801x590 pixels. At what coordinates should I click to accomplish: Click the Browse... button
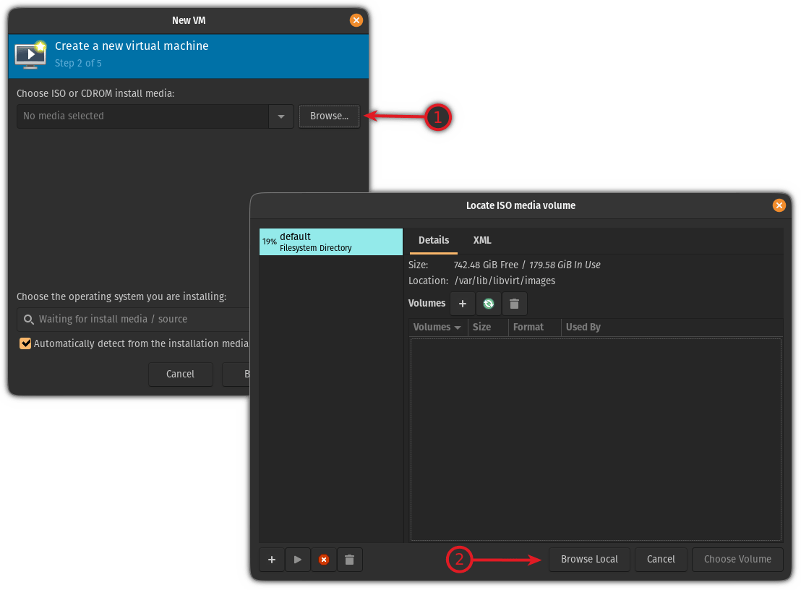pyautogui.click(x=329, y=116)
